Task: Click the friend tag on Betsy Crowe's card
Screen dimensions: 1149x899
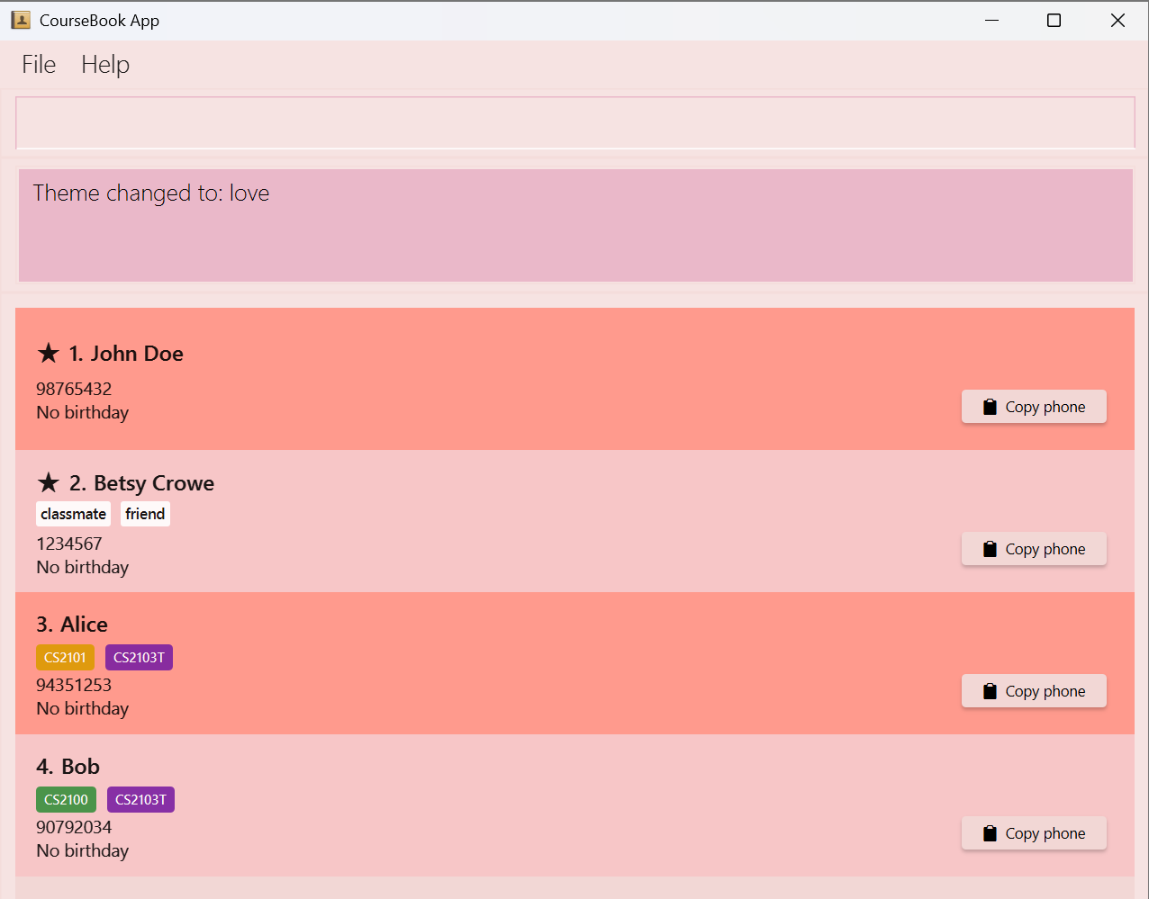Action: click(145, 513)
